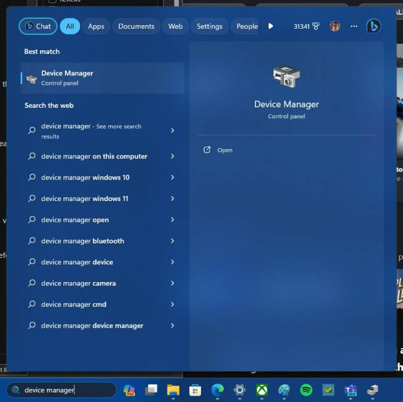Select 'device manager device manager' suggestion
This screenshot has height=402, width=403.
click(102, 326)
